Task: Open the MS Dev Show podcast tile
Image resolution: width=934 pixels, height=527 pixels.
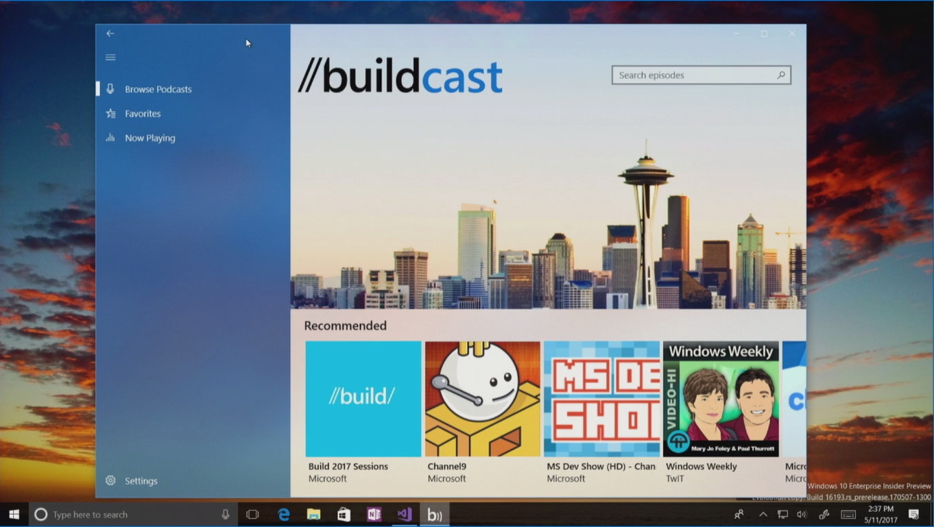Action: point(602,399)
